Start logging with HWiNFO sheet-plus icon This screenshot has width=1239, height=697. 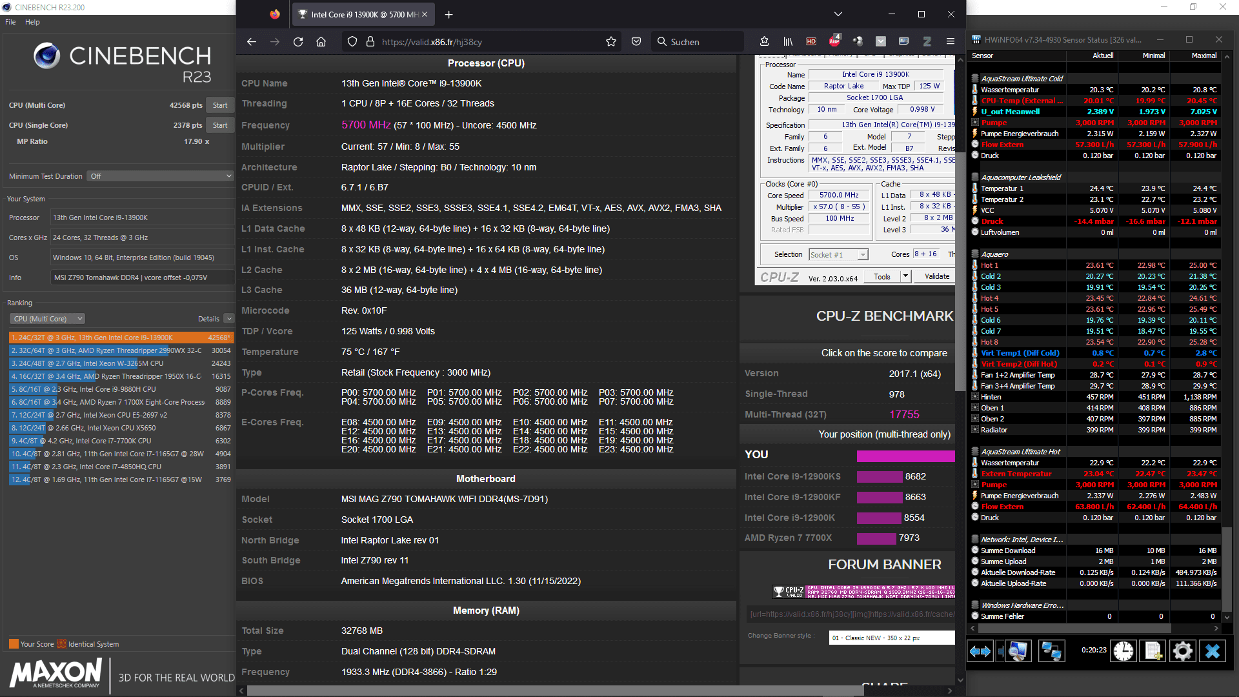[x=1153, y=651]
